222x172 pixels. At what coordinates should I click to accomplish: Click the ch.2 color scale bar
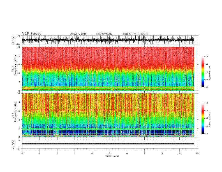pyautogui.click(x=203, y=118)
